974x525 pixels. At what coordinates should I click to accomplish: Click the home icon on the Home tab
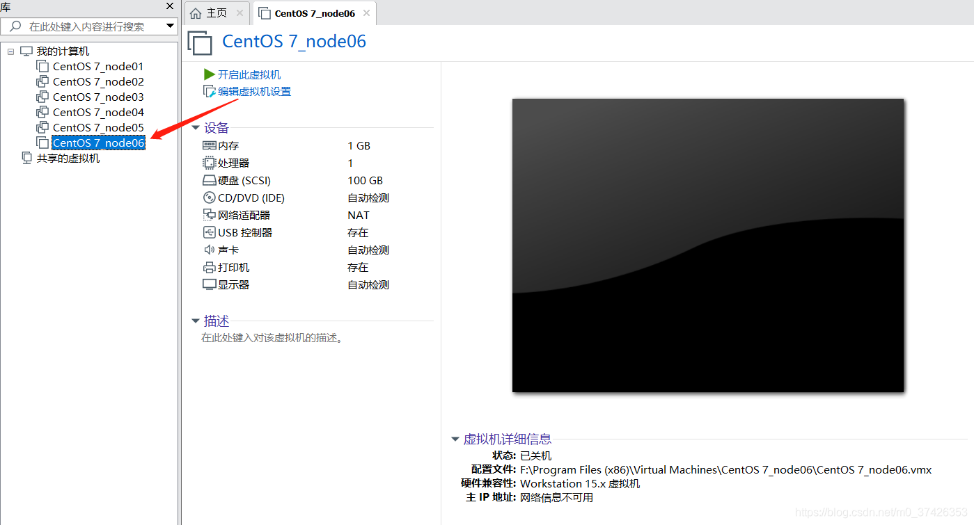[x=196, y=13]
